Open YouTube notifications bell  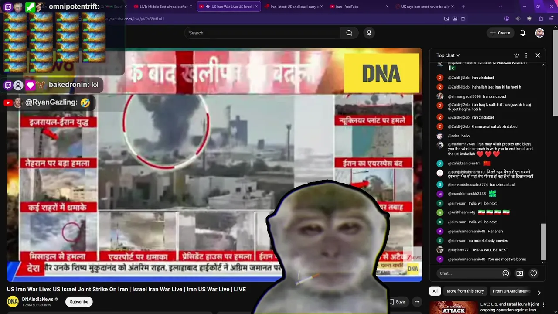(x=523, y=33)
